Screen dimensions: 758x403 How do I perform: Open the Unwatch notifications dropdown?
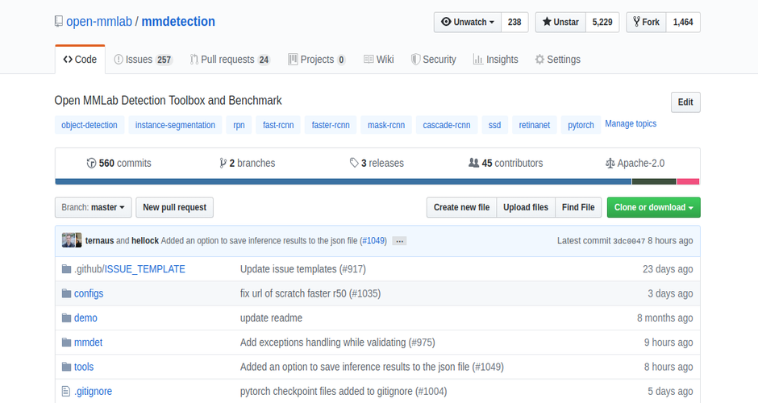click(468, 23)
